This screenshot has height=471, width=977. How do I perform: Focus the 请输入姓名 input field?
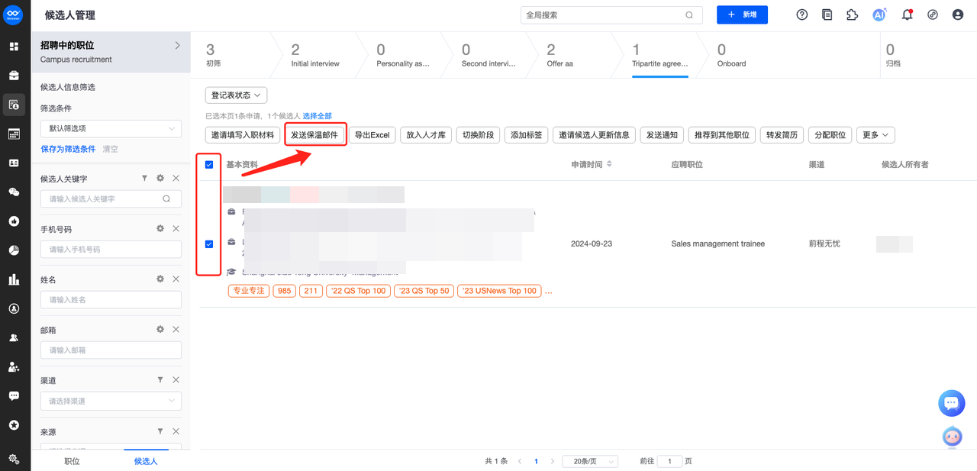click(x=111, y=299)
